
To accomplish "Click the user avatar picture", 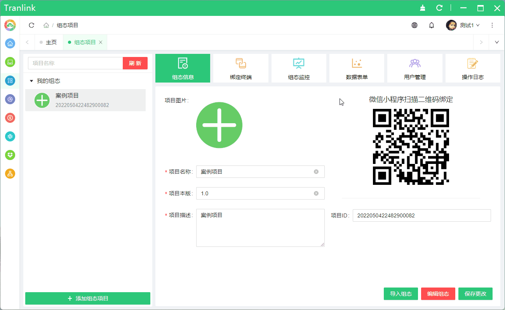I will [451, 25].
